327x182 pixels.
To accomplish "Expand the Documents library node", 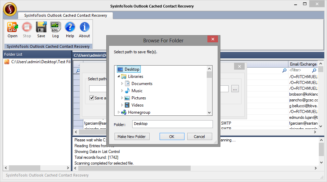I will click(x=122, y=84).
